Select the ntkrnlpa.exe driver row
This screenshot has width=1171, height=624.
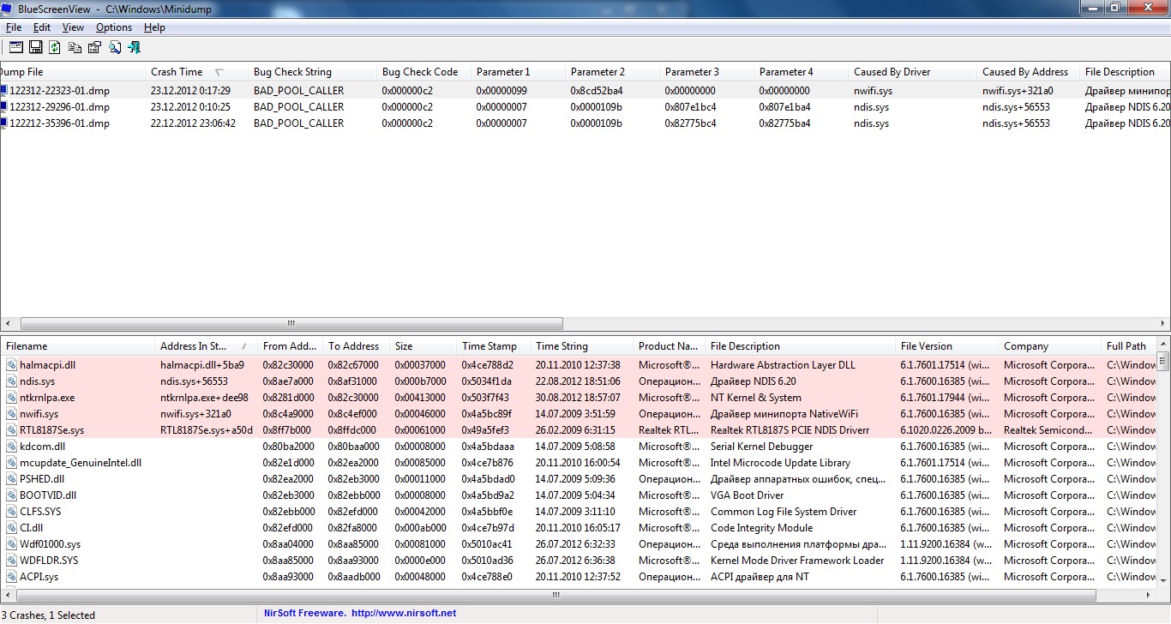[x=47, y=398]
